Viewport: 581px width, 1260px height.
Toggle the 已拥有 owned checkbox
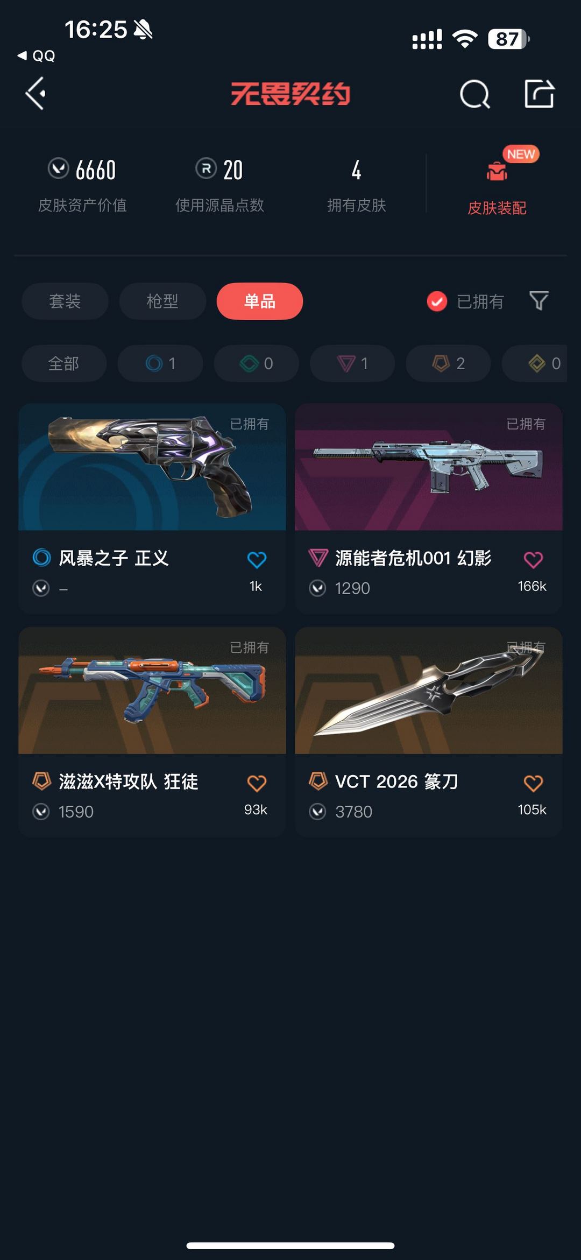tap(437, 301)
